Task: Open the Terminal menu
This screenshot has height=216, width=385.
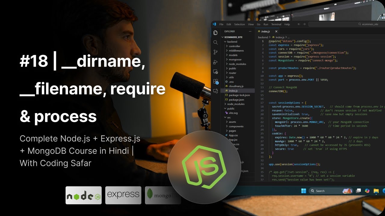Action: (x=276, y=24)
